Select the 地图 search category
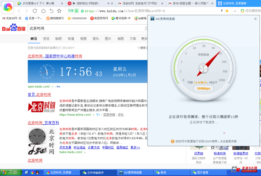This screenshot has width=261, height=176. 121,39
